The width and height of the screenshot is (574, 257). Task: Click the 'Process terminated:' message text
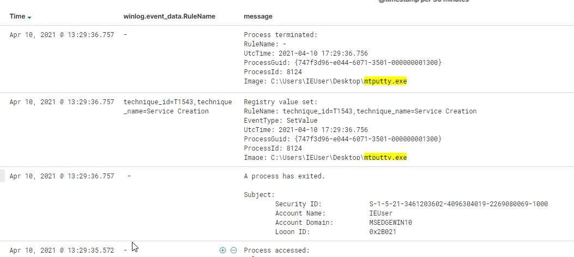click(280, 35)
